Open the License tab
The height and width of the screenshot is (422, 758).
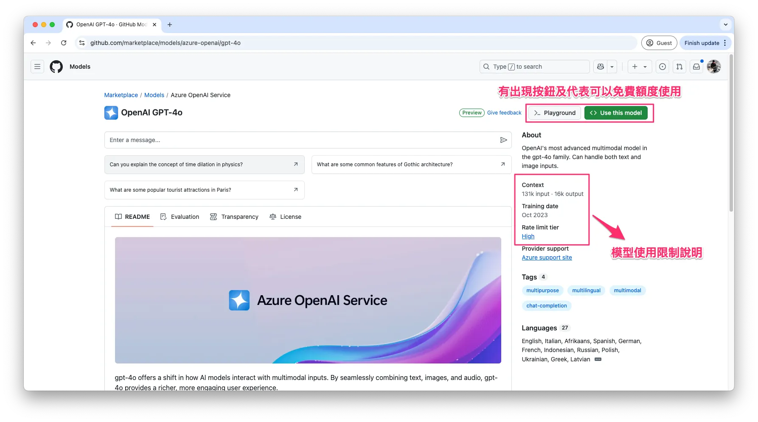click(285, 217)
